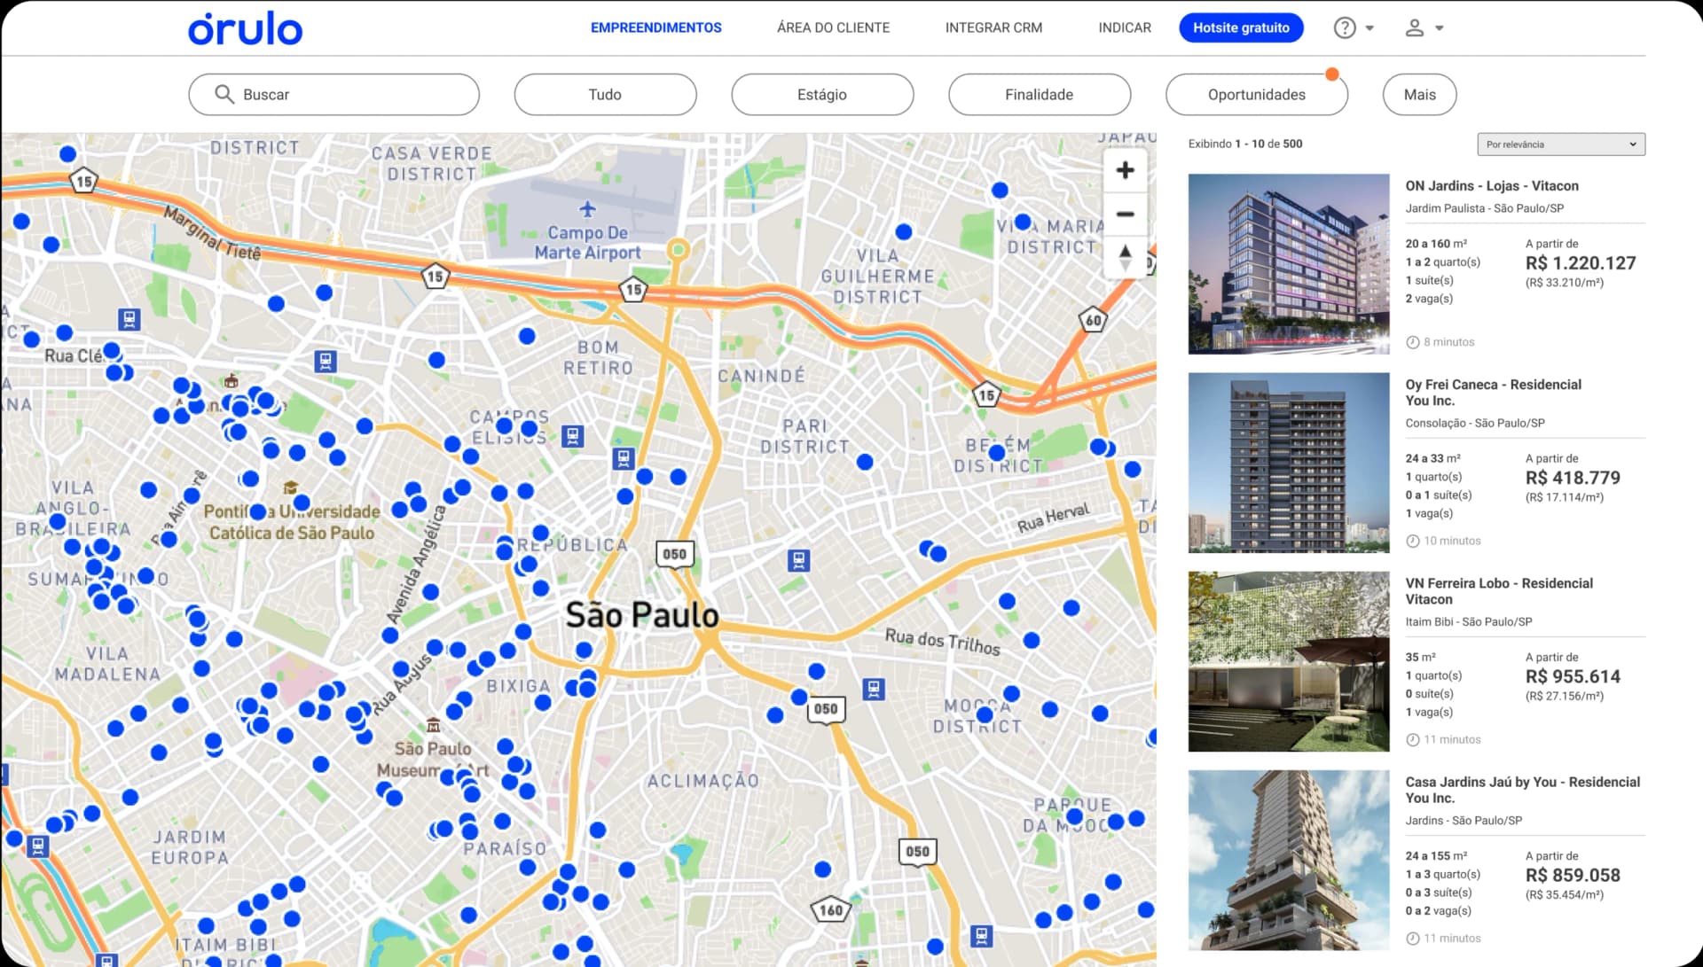Open the user profile account icon
This screenshot has height=967, width=1703.
click(1415, 27)
